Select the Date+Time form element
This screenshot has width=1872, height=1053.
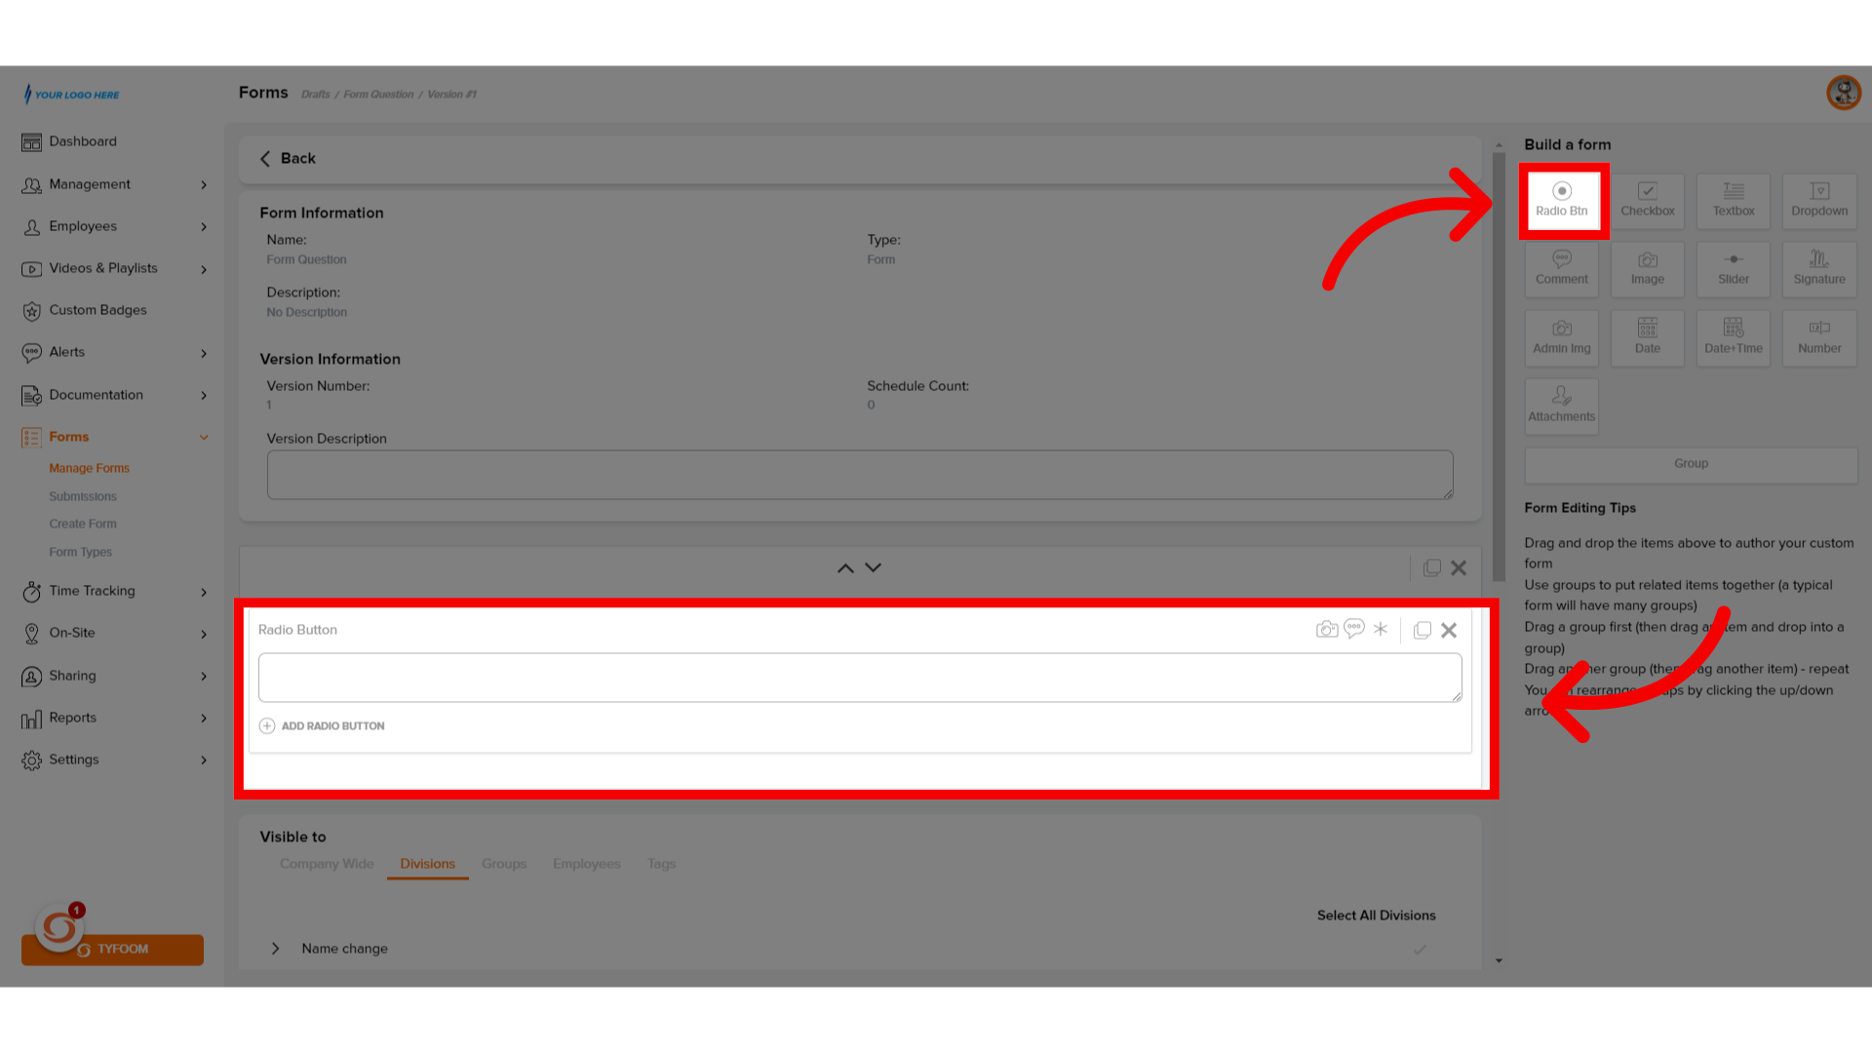1734,336
